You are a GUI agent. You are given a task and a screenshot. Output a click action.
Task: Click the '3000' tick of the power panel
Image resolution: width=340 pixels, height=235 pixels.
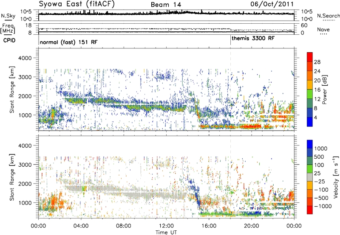coord(25,77)
